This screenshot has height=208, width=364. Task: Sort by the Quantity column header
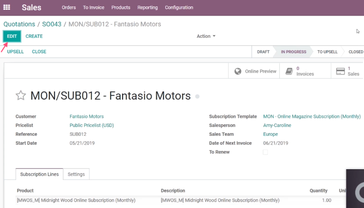[x=319, y=191]
